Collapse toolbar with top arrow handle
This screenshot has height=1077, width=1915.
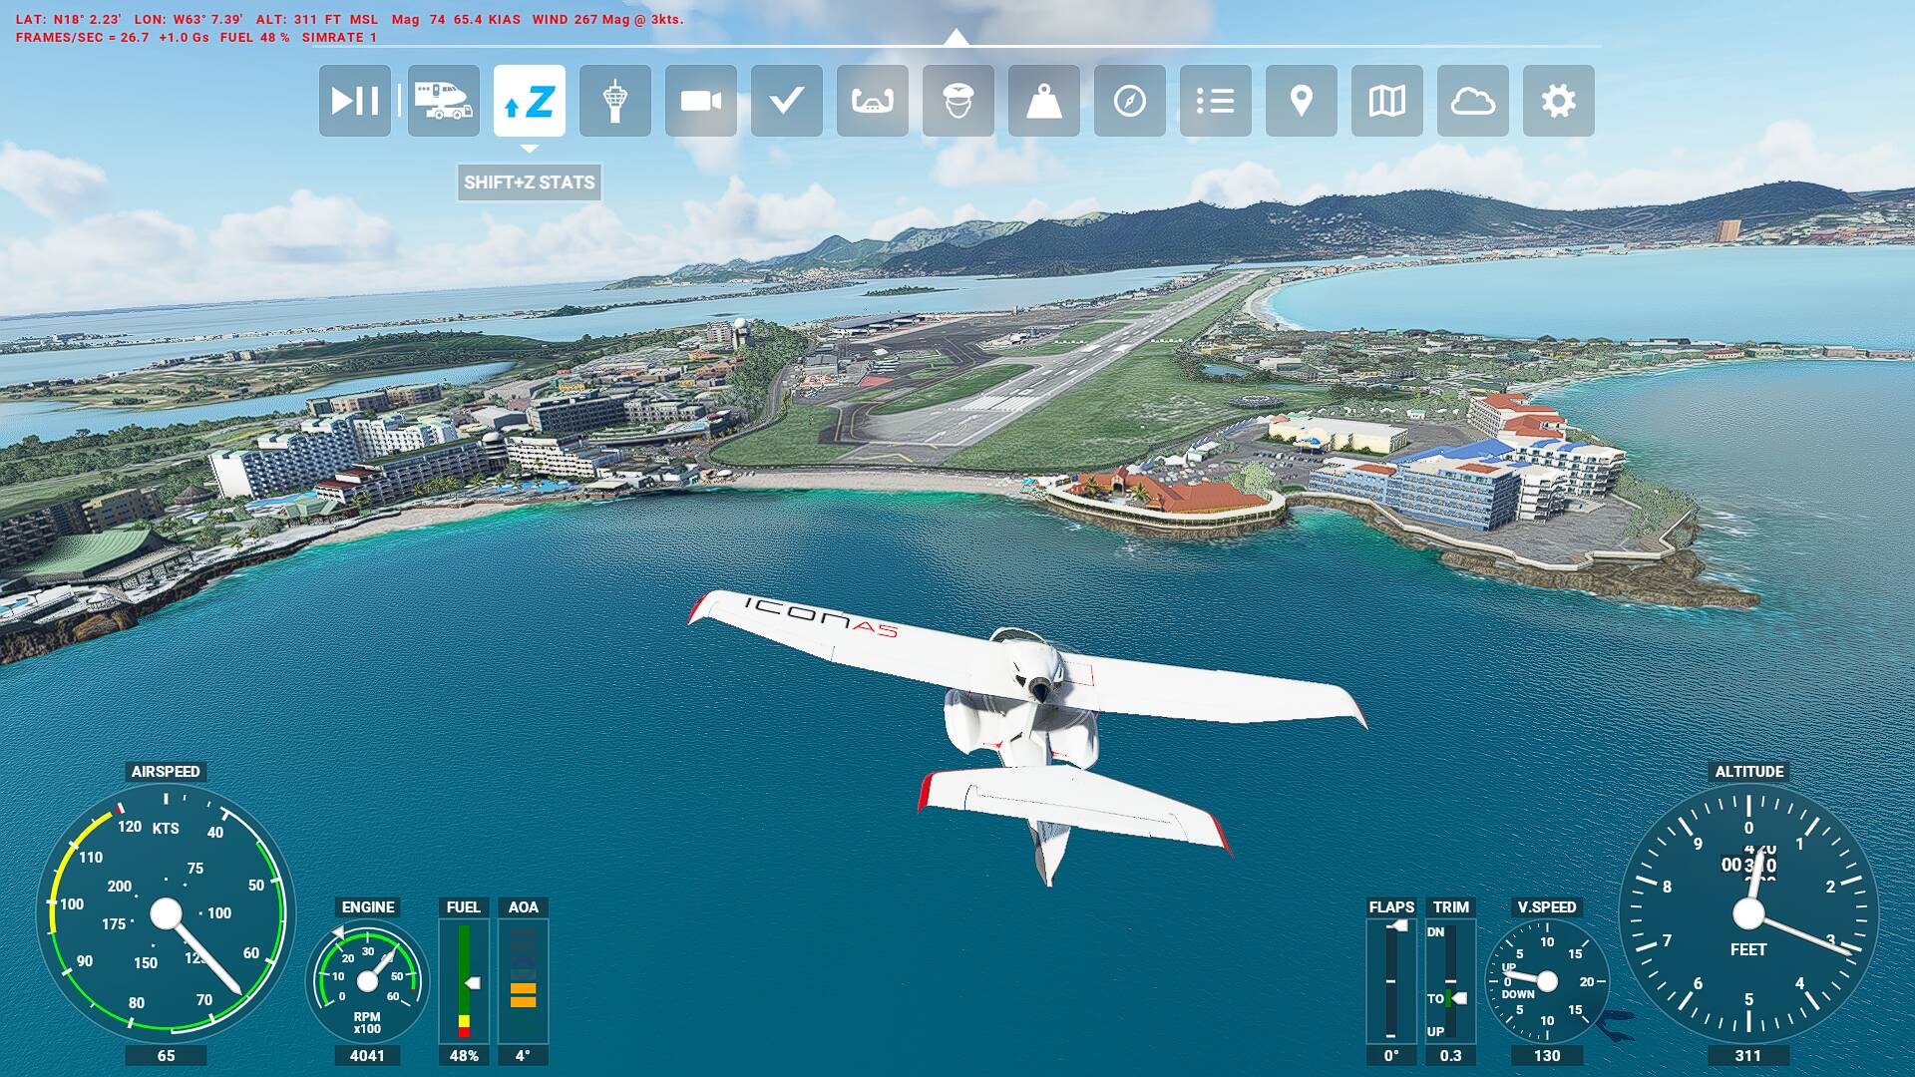click(956, 38)
